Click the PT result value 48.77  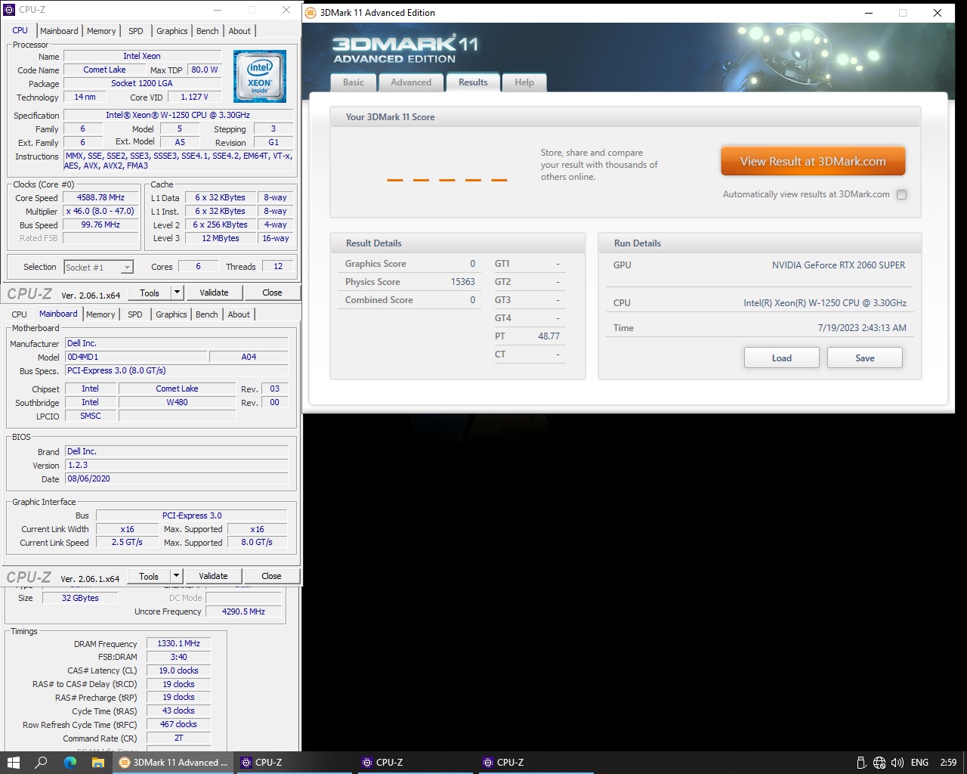pos(549,336)
